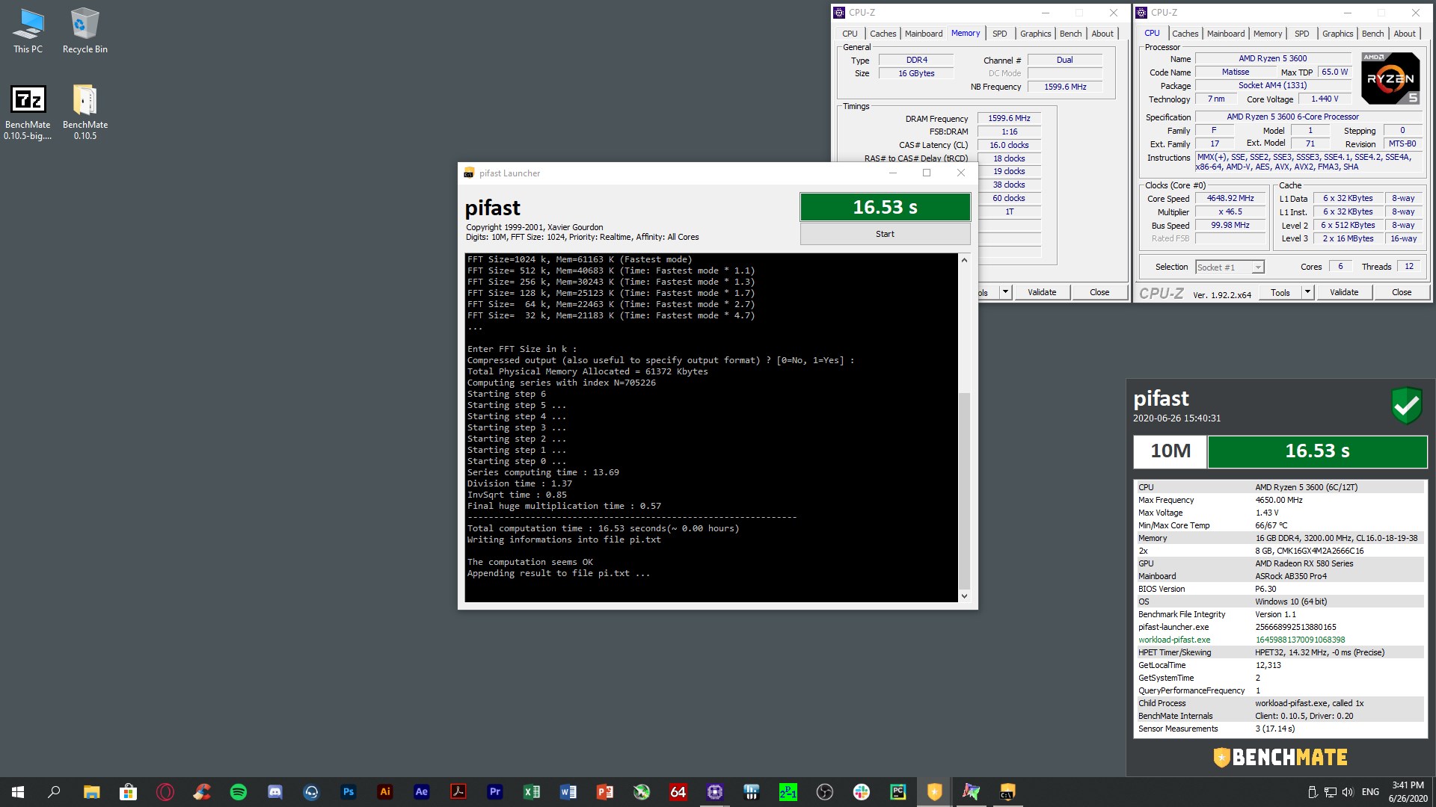Screen dimensions: 1436x807
Task: Click the Ryzen 5 logo in CPU-Z
Action: pyautogui.click(x=1390, y=78)
